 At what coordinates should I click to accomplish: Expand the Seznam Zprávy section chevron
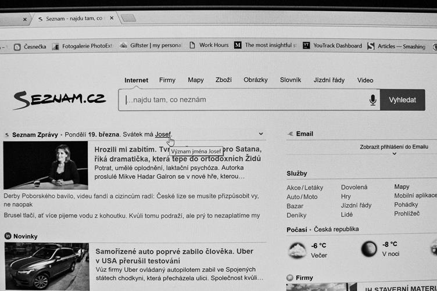tap(261, 134)
